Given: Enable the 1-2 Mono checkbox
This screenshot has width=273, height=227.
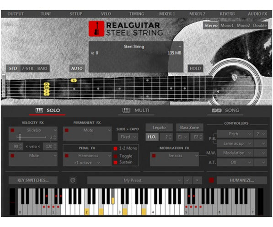Looking at the screenshot, I should (115, 148).
